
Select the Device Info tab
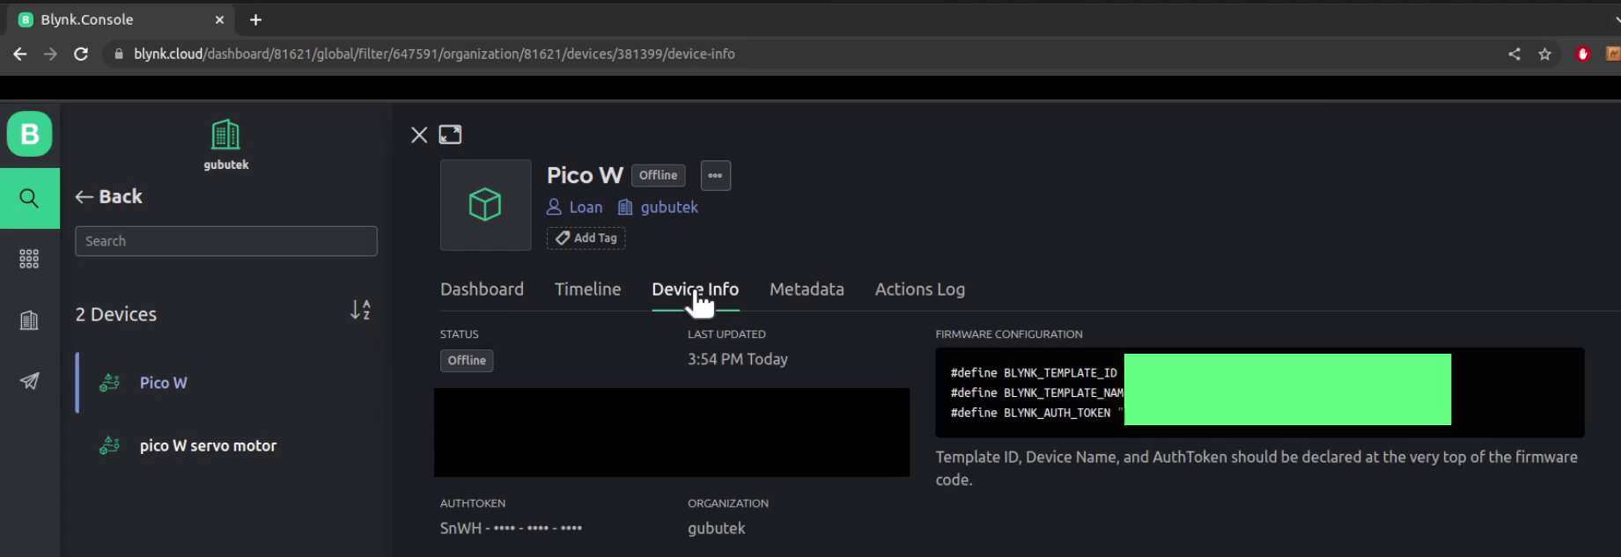point(696,289)
